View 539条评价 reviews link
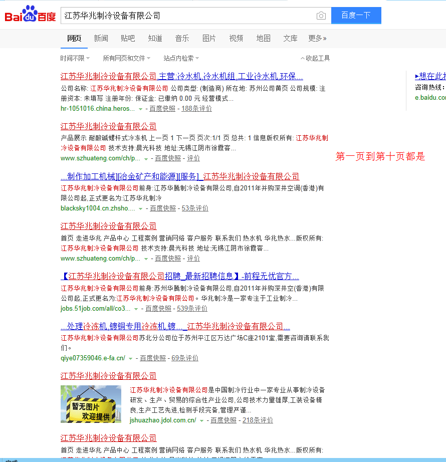Viewport: 446px width, 462px height. 192,309
